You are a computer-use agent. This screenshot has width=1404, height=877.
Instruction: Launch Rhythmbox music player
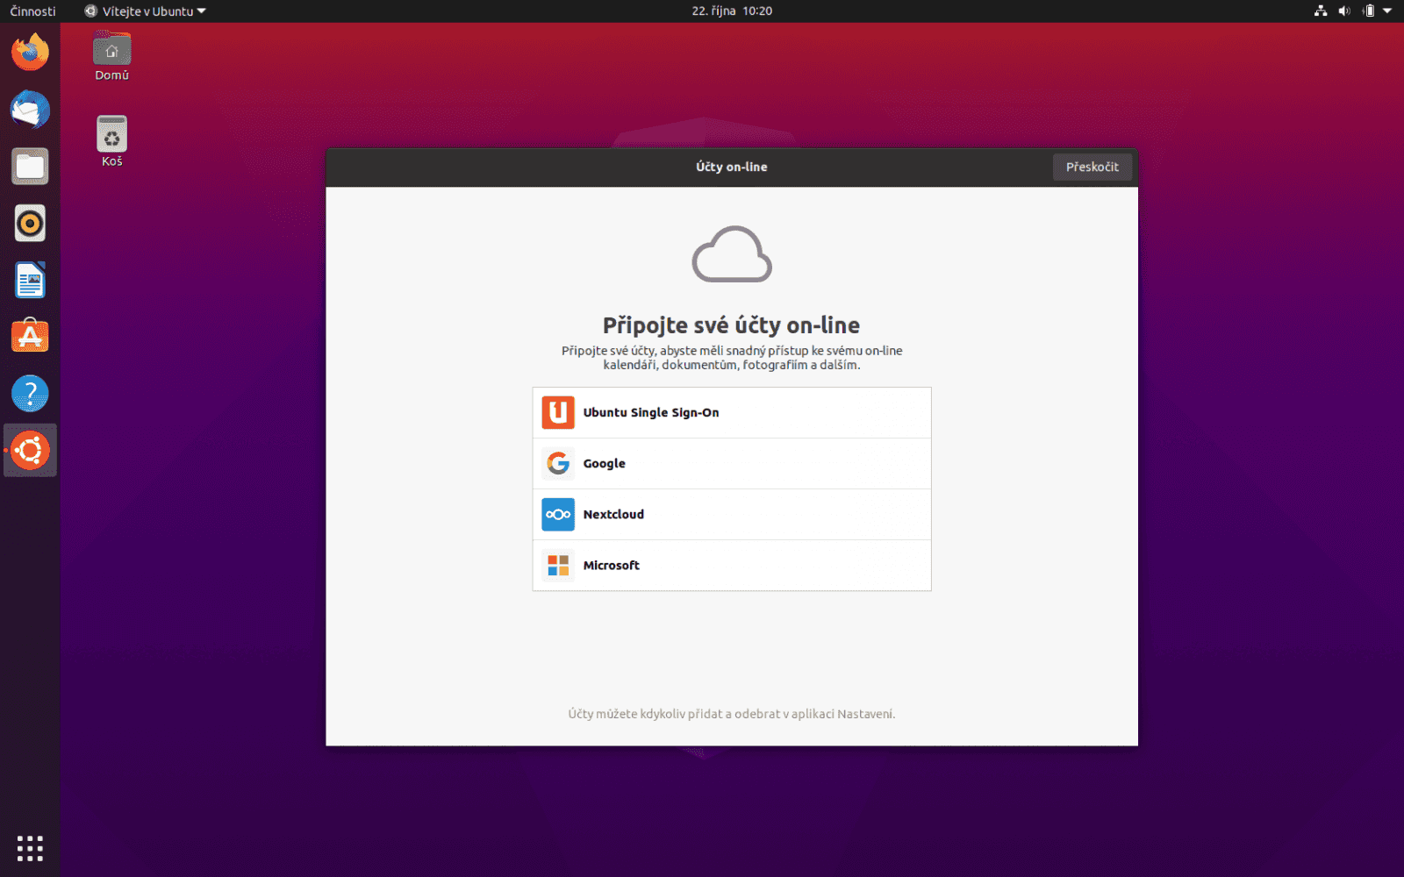(30, 223)
